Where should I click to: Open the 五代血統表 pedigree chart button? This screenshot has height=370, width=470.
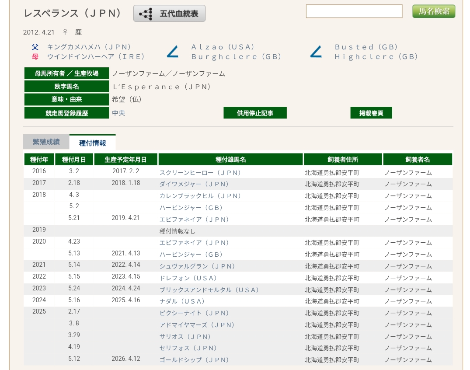(x=169, y=14)
